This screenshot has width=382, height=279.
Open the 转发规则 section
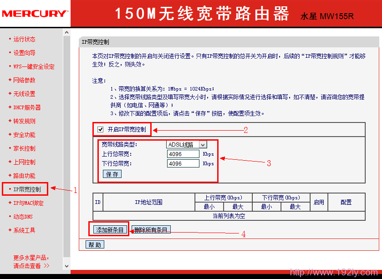coord(24,121)
